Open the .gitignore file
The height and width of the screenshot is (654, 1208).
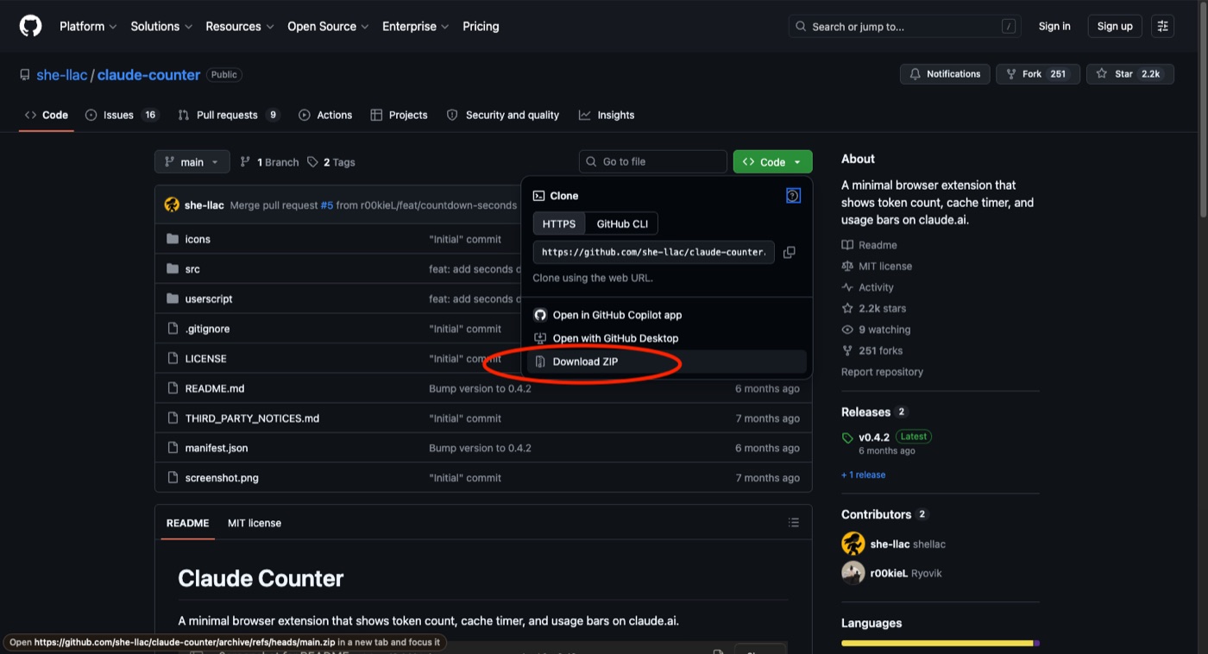tap(207, 329)
